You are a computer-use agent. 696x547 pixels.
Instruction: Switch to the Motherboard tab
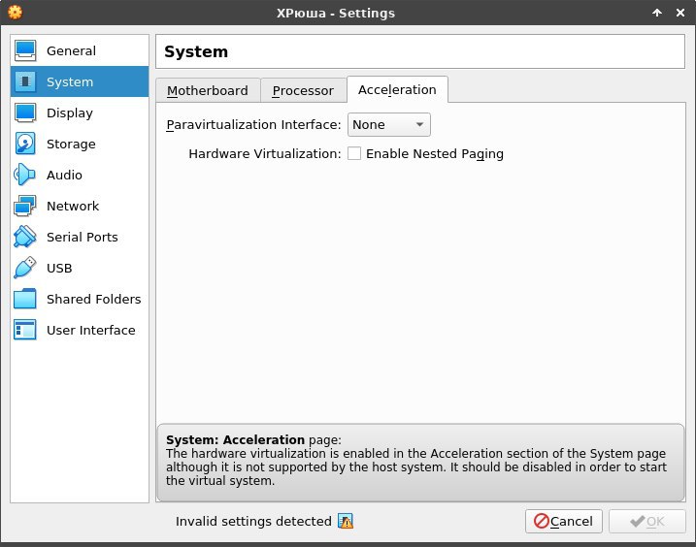click(208, 90)
